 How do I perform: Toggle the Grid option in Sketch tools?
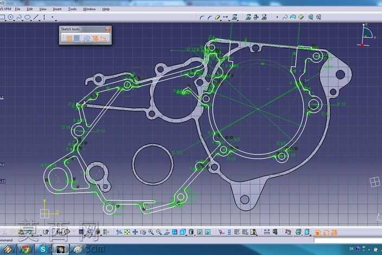point(69,38)
